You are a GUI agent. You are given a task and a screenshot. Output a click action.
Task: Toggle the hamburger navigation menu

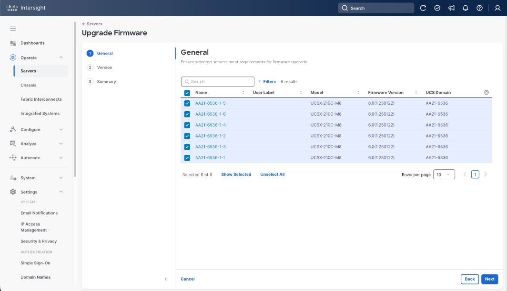[13, 29]
